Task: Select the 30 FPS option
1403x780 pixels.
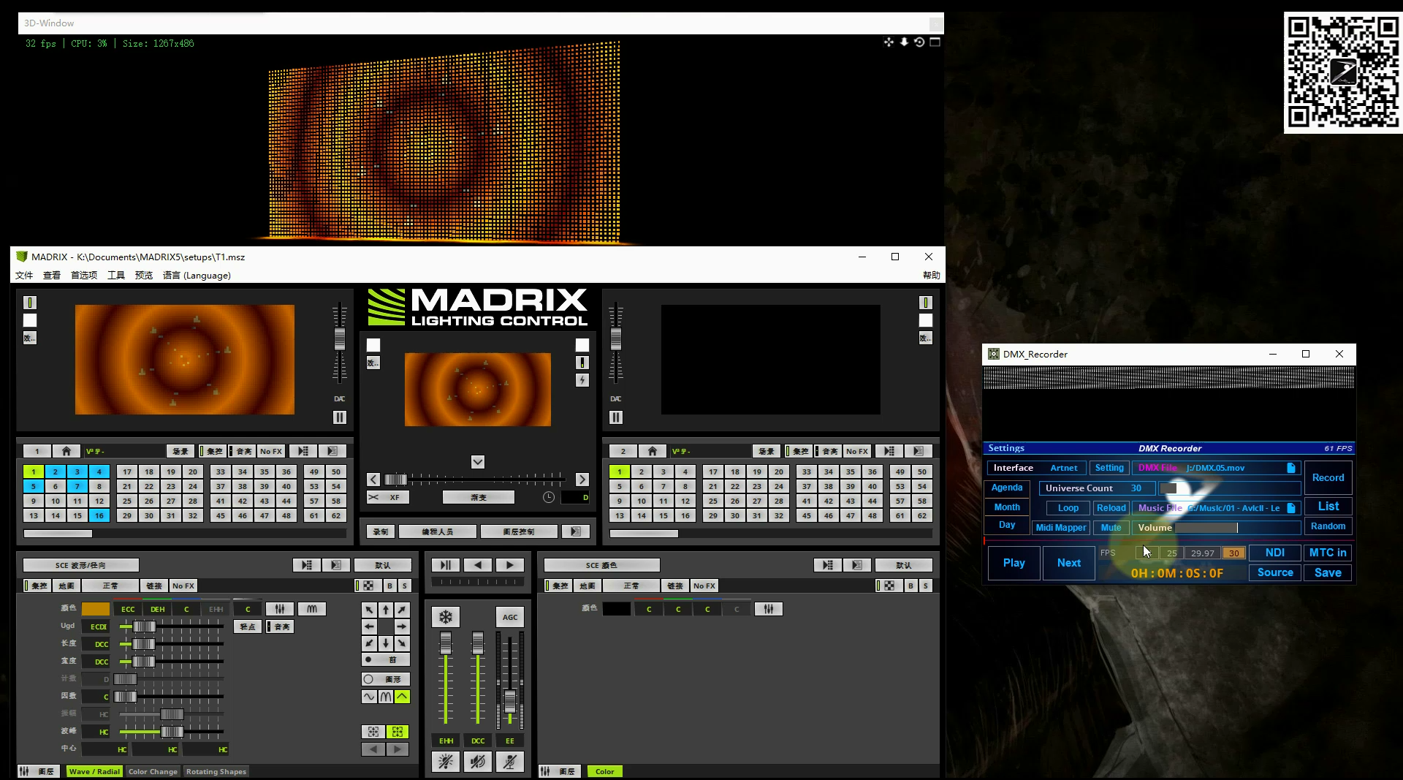Action: tap(1233, 553)
